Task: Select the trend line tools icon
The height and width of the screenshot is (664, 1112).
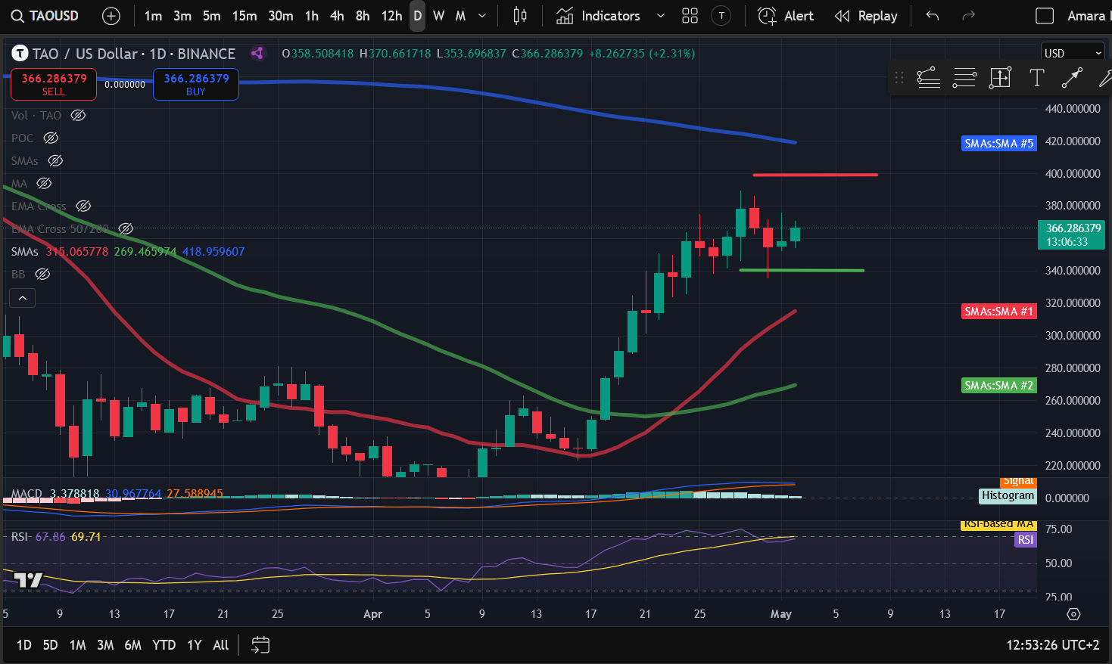Action: tap(928, 77)
